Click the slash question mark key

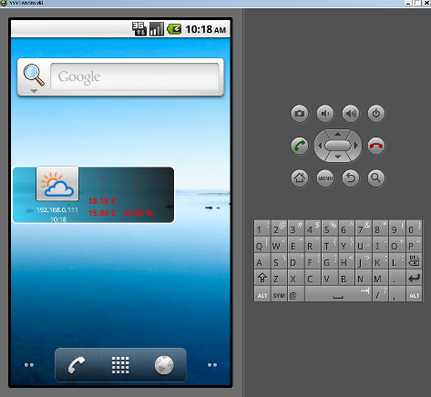(380, 294)
